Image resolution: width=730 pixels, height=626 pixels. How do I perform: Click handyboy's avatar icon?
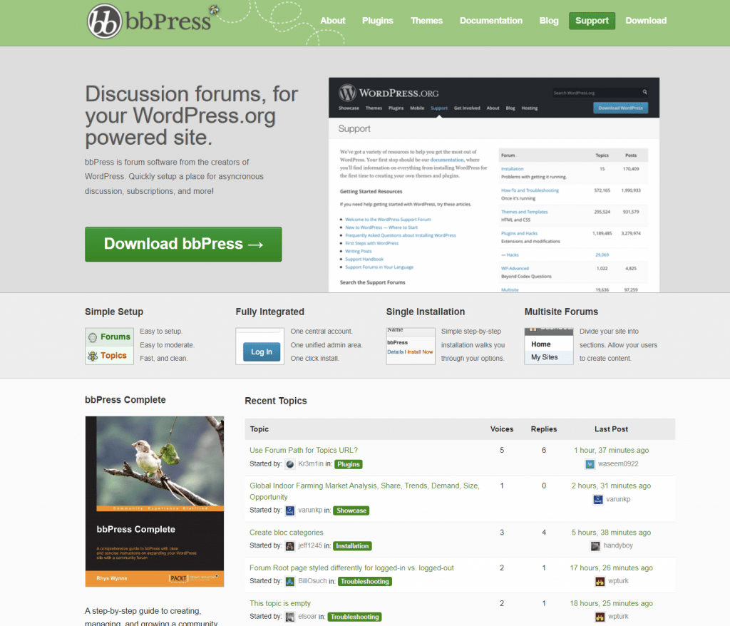pos(595,546)
